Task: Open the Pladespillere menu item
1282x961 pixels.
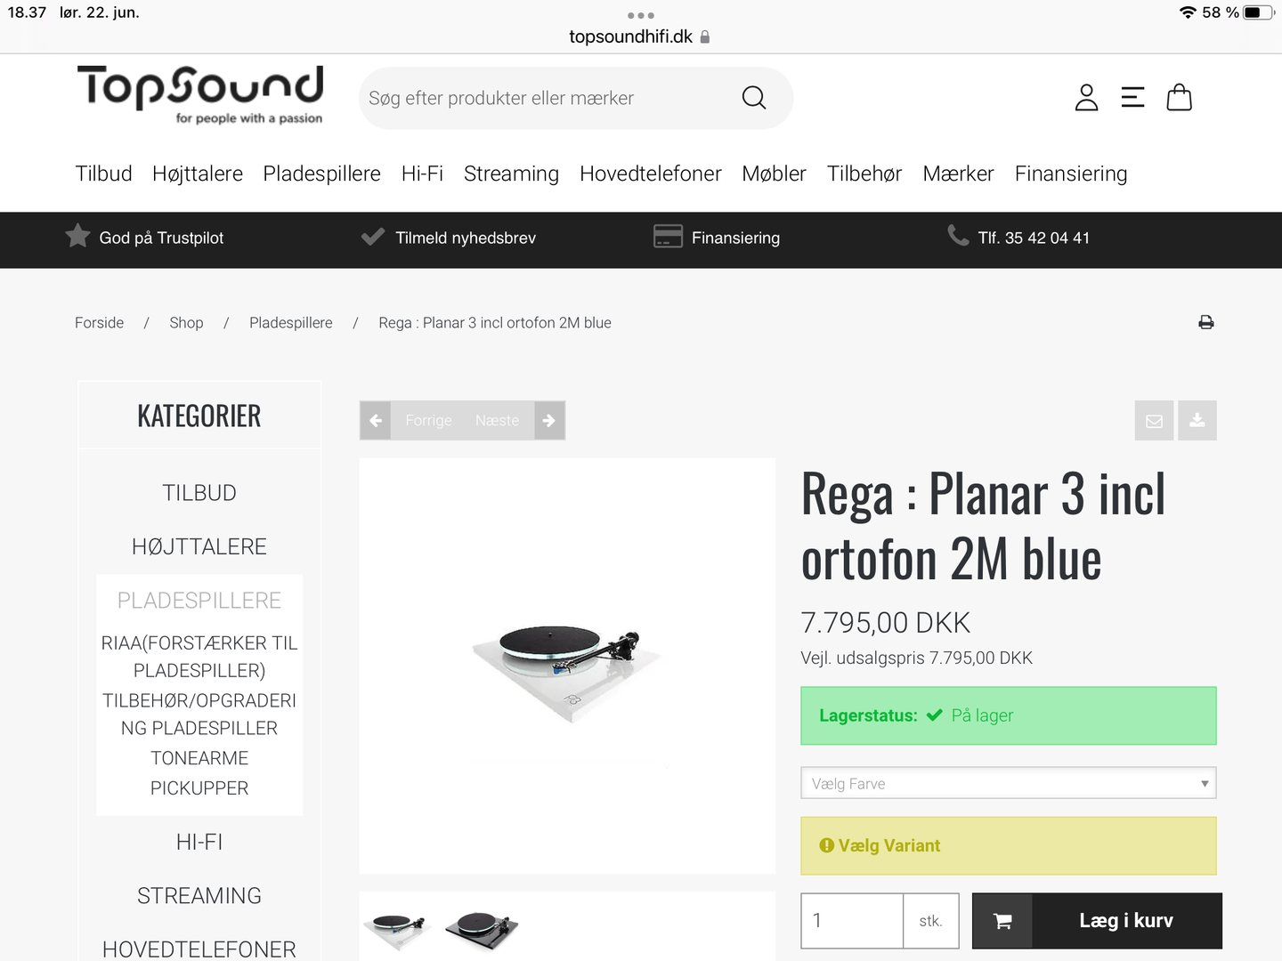Action: click(322, 174)
